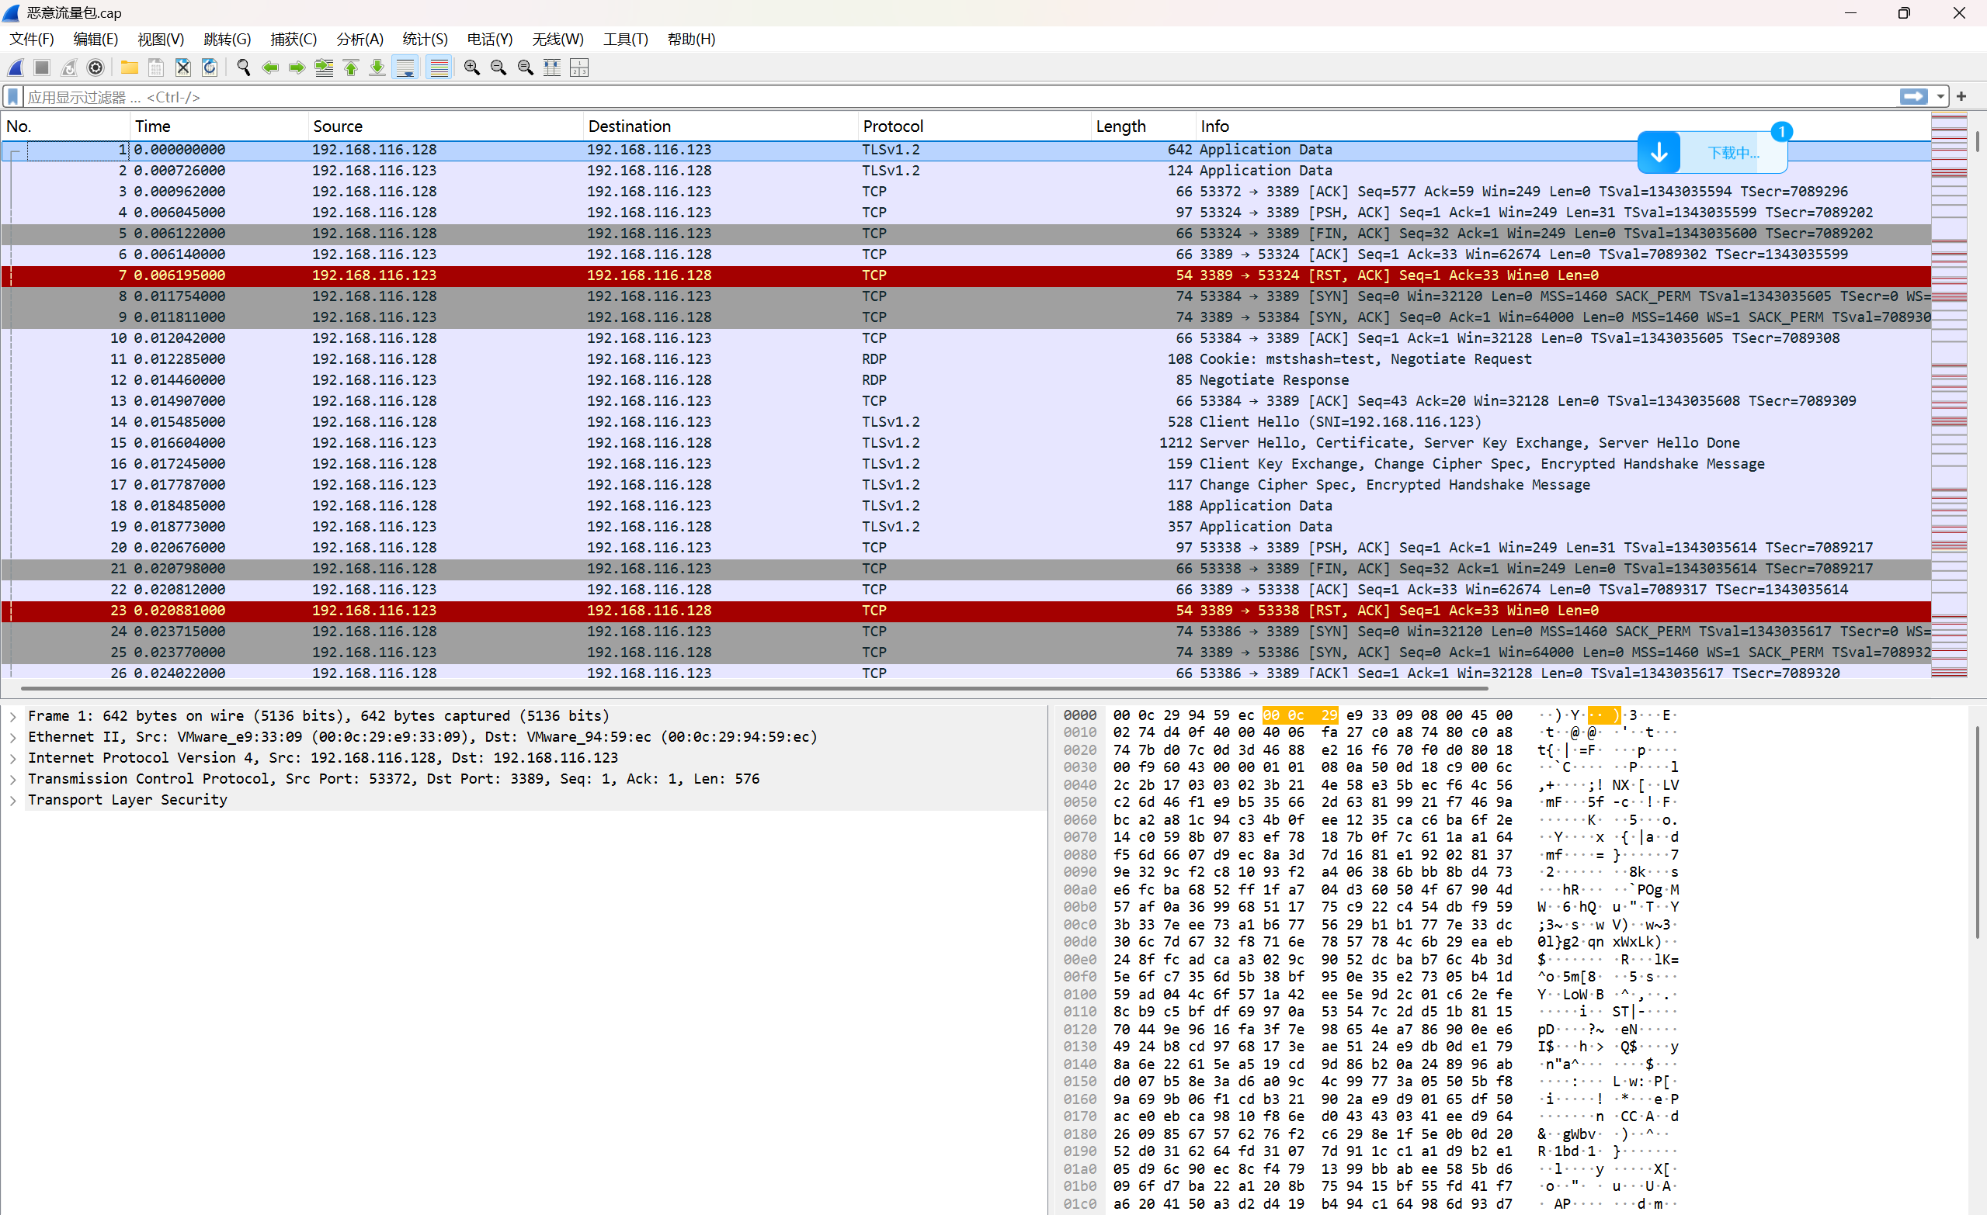Sort by the Info column header
The image size is (1987, 1215).
tap(1563, 126)
